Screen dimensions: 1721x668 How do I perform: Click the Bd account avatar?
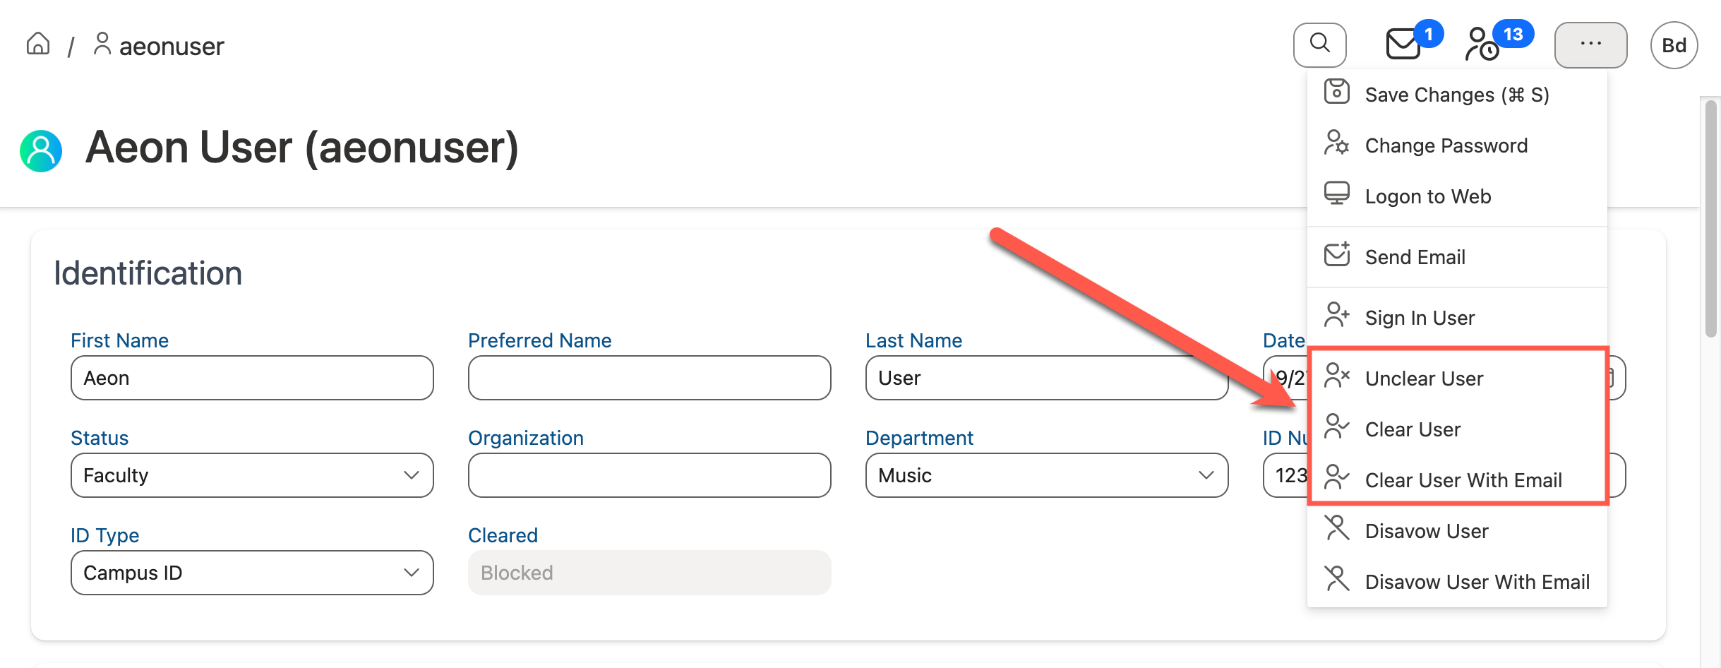click(1674, 44)
